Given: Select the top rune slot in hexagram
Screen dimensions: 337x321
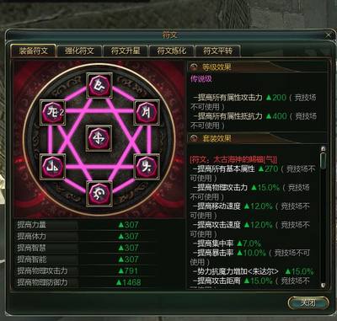Looking at the screenshot, I should pos(99,85).
